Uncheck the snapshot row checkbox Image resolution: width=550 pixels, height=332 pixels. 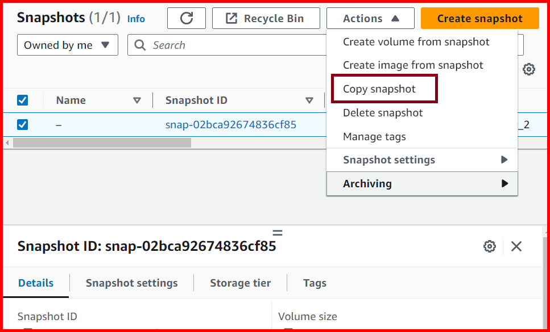click(22, 124)
